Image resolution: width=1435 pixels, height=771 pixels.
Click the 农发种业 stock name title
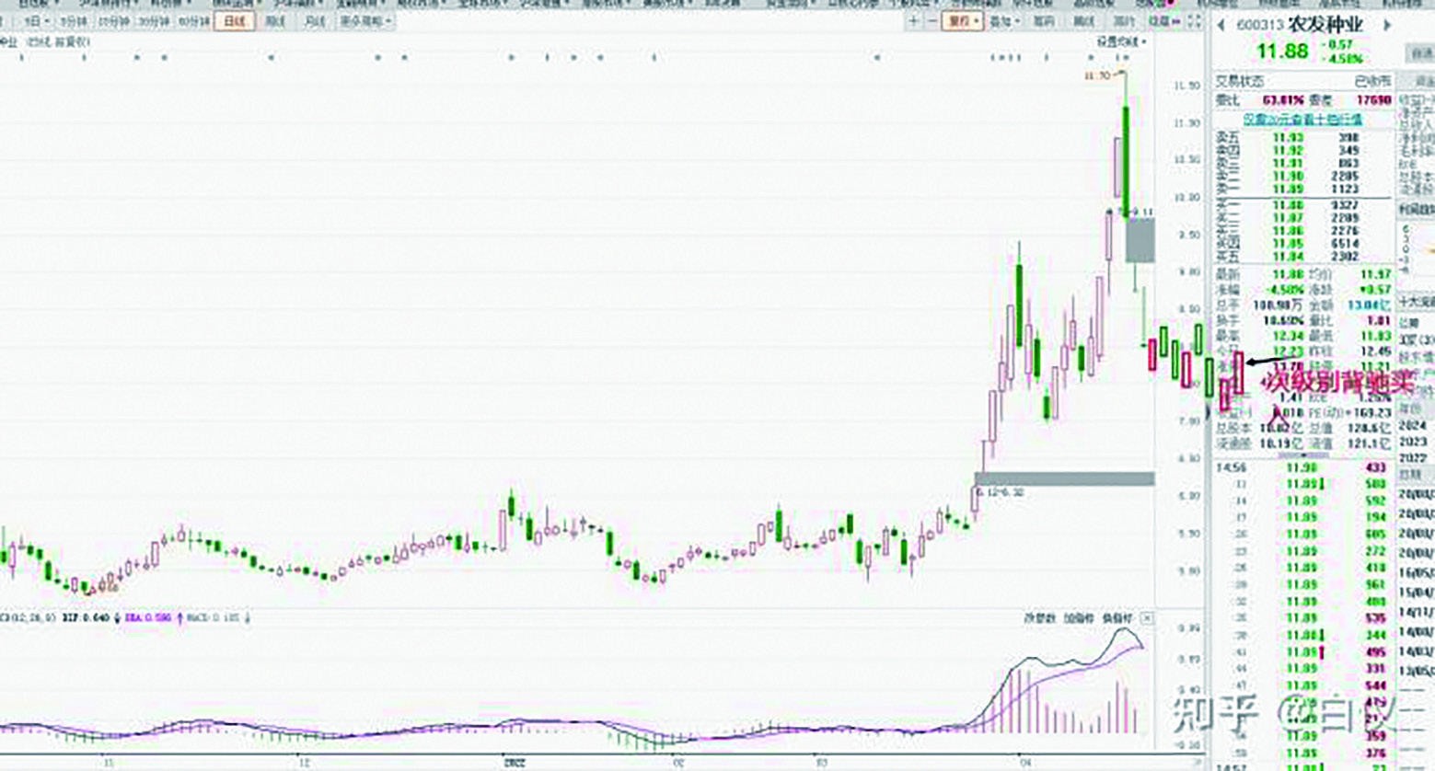[1325, 26]
